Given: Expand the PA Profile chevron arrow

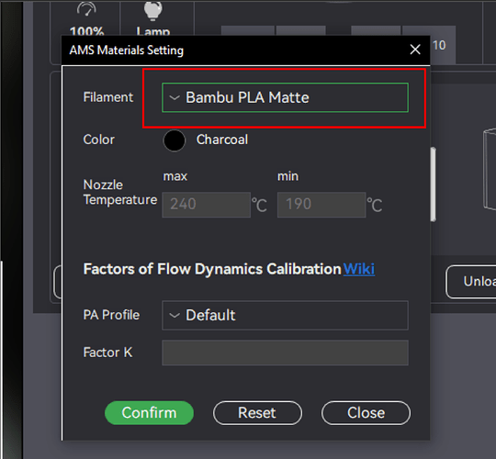Looking at the screenshot, I should coord(175,316).
